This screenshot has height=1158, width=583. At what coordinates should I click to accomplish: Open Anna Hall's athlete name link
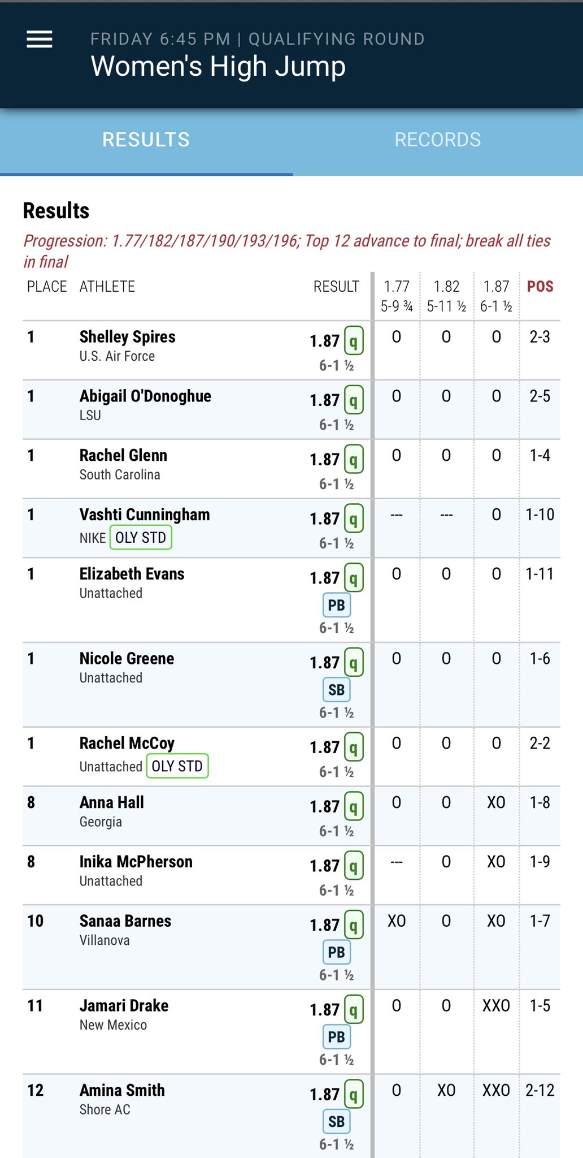pos(112,802)
